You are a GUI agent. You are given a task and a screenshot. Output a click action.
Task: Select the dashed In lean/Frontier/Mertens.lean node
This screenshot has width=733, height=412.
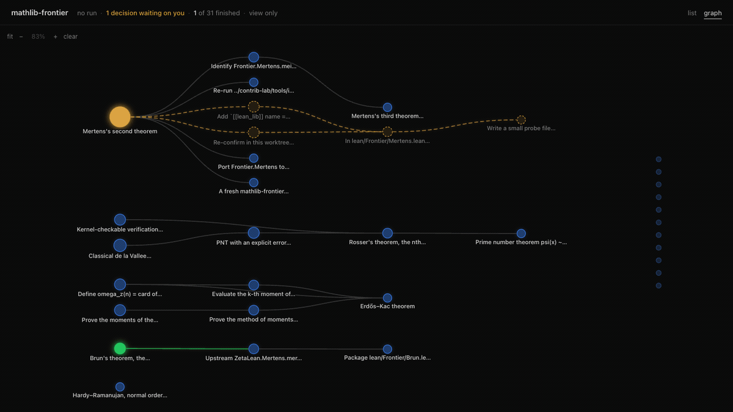(387, 132)
